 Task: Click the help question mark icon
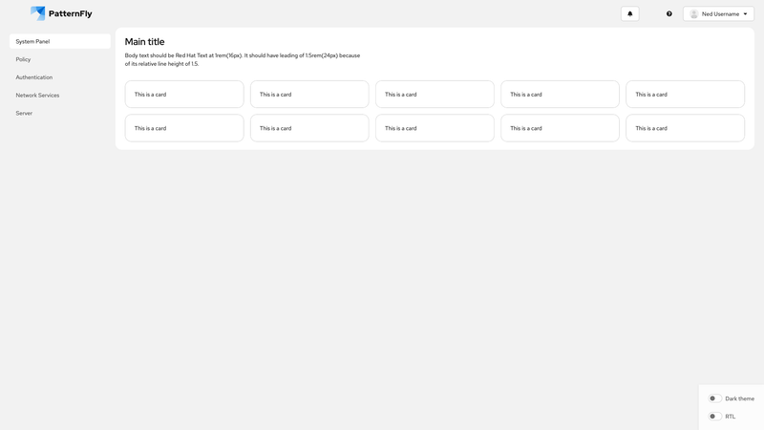668,13
